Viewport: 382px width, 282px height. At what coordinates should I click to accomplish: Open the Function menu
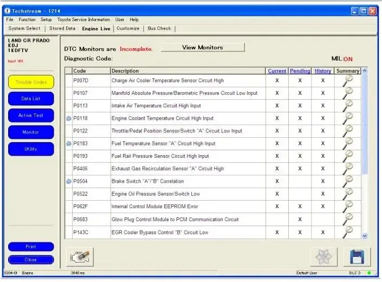click(27, 20)
